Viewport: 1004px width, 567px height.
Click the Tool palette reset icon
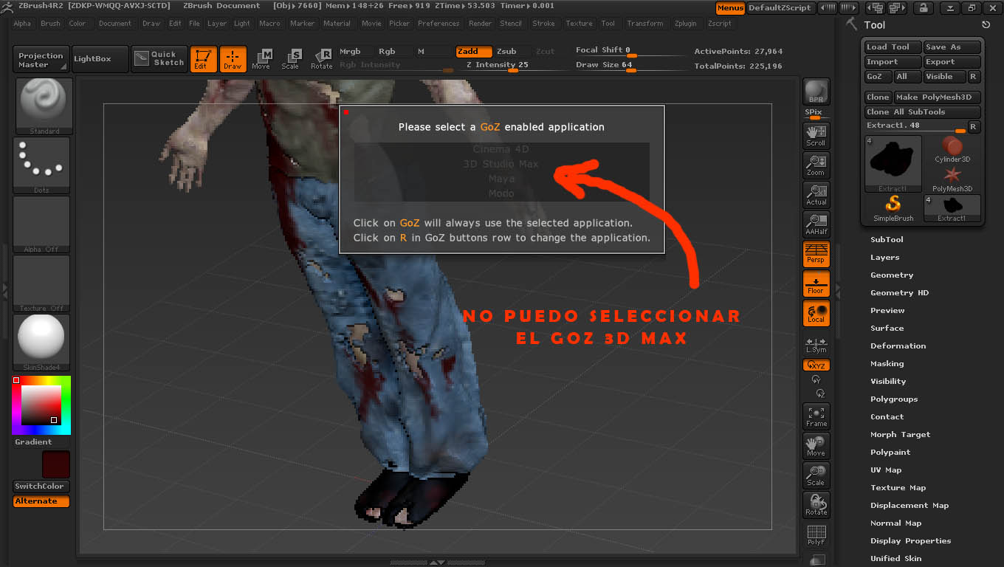click(986, 25)
